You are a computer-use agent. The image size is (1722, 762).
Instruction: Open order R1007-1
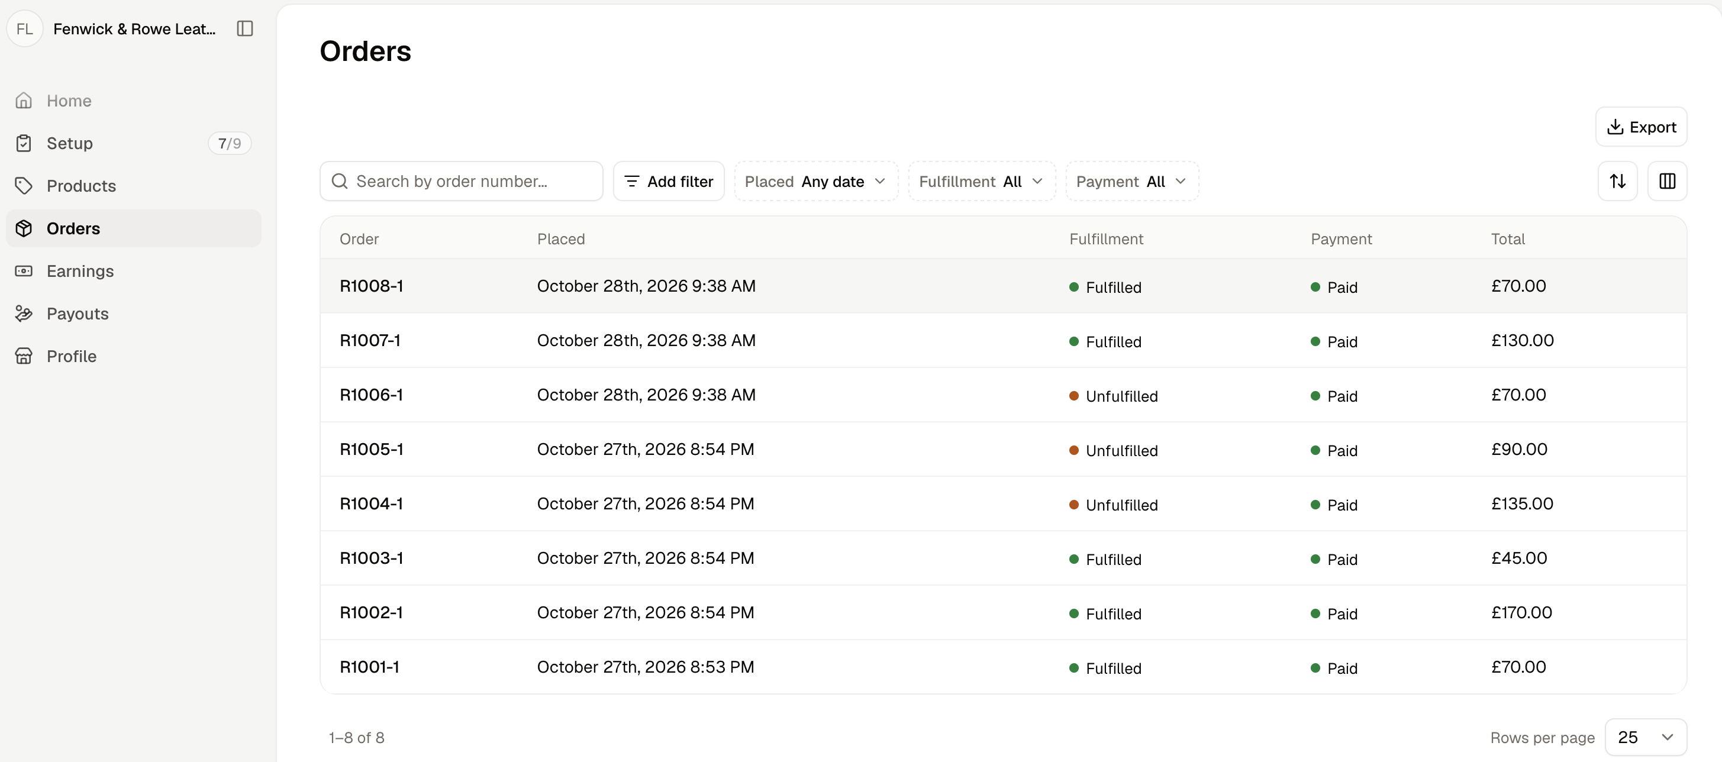[1002, 340]
